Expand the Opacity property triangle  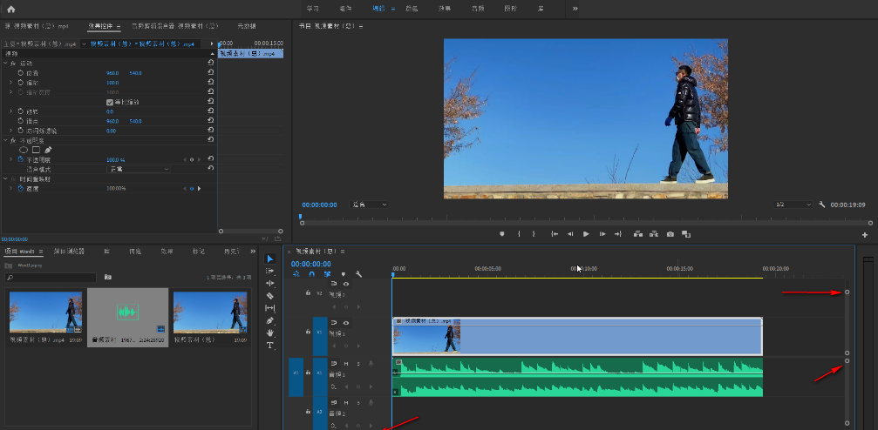click(x=10, y=159)
